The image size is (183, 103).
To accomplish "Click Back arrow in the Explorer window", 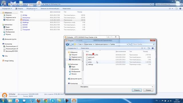I will point(2,4).
